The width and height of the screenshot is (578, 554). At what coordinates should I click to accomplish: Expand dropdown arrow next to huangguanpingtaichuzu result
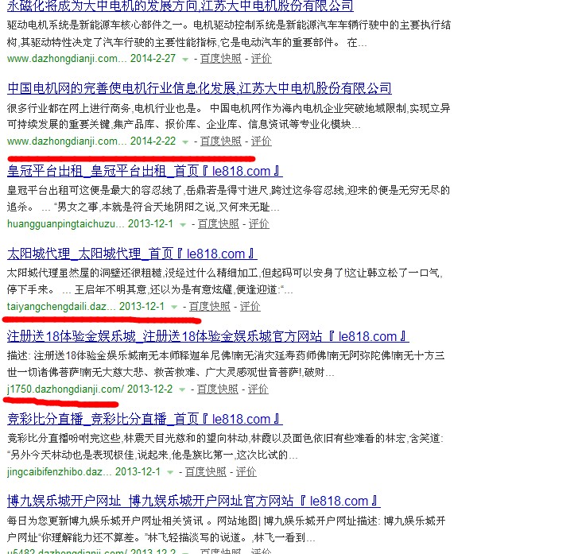[x=183, y=224]
